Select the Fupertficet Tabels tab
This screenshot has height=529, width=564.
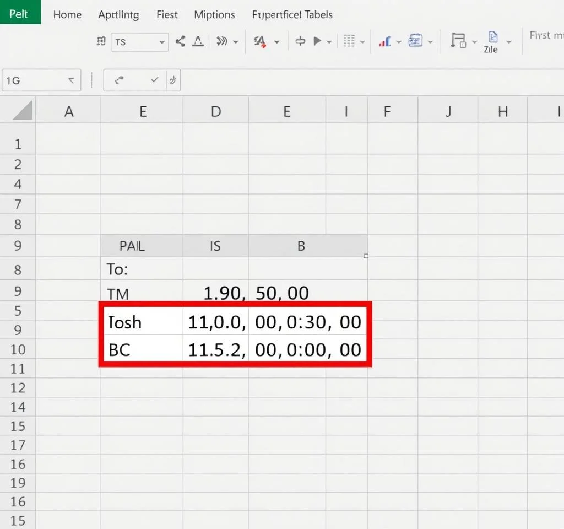coord(292,15)
